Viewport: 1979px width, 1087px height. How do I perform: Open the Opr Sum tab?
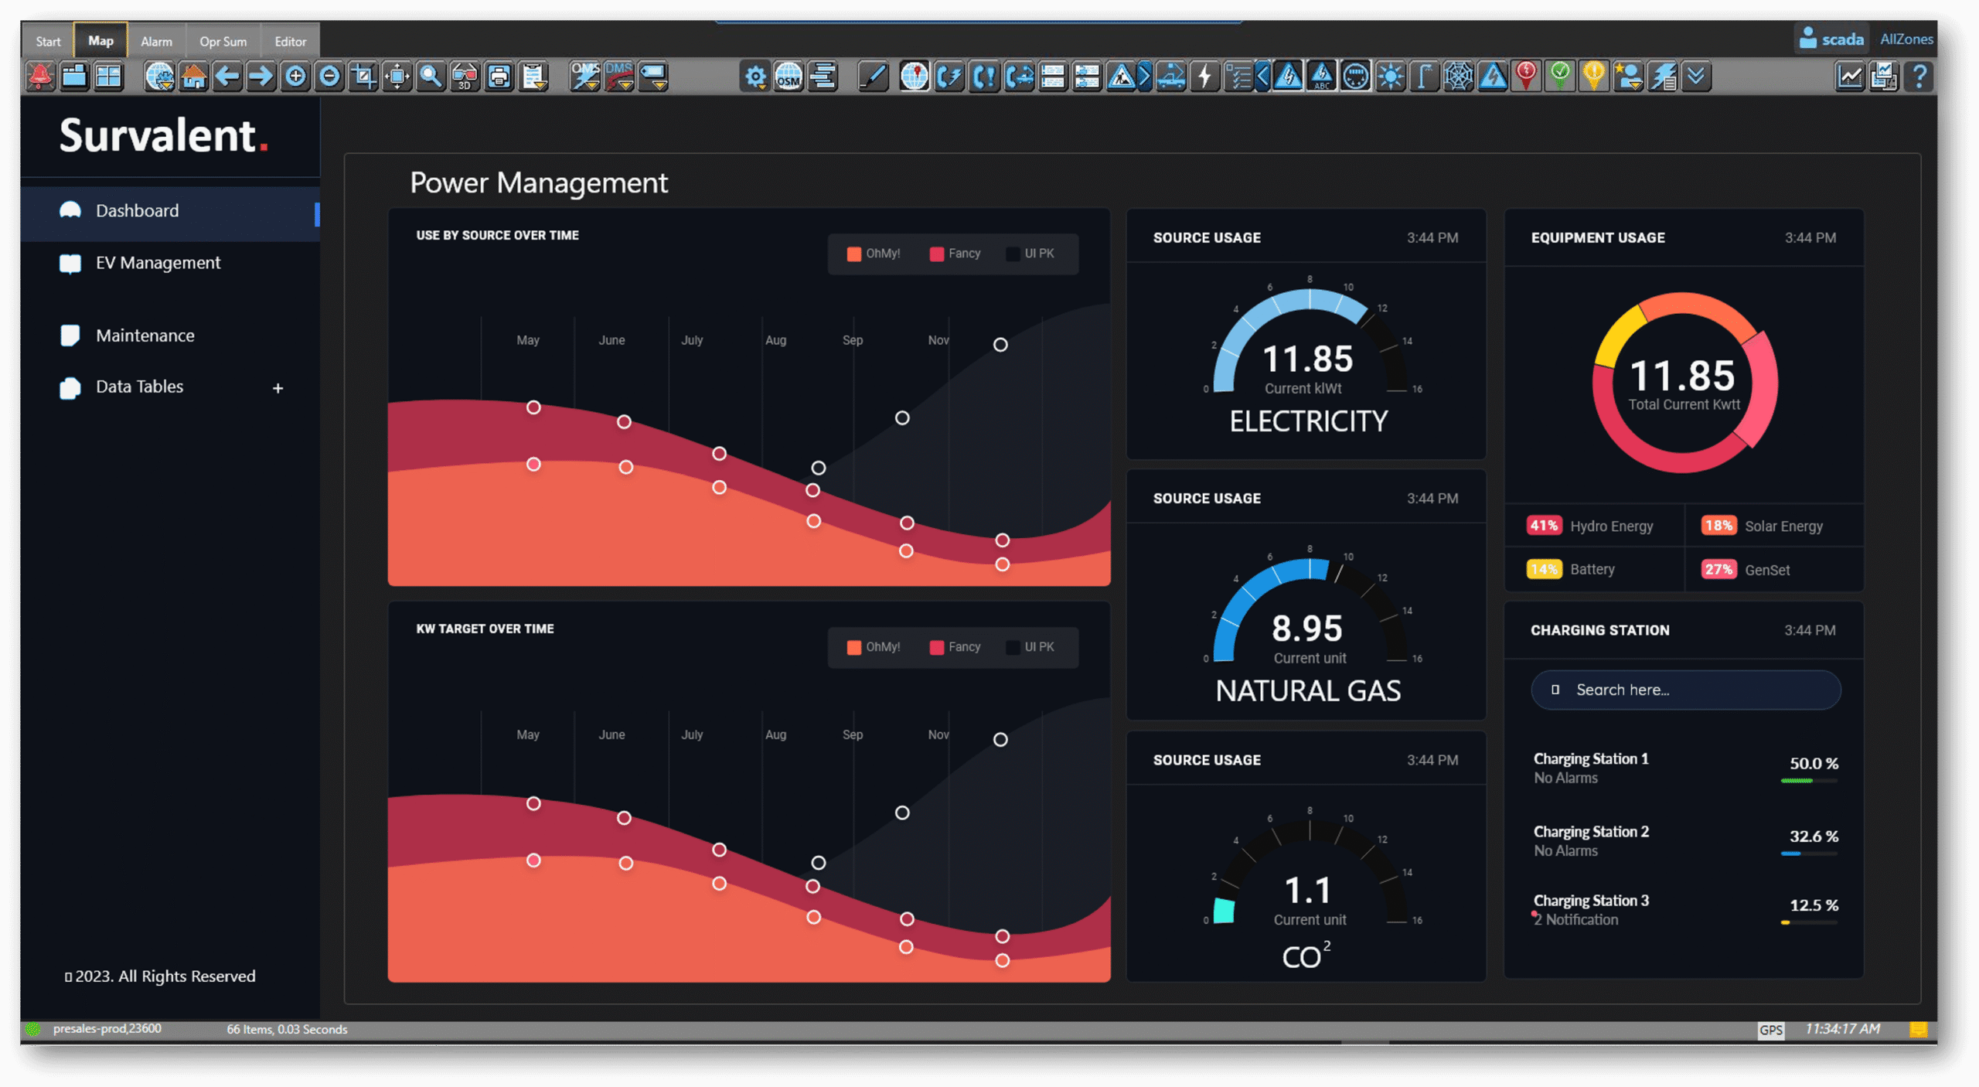(x=223, y=41)
